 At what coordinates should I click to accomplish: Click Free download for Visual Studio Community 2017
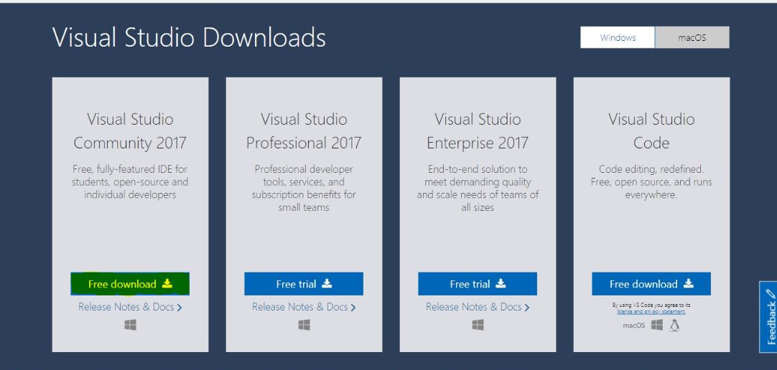click(x=130, y=284)
